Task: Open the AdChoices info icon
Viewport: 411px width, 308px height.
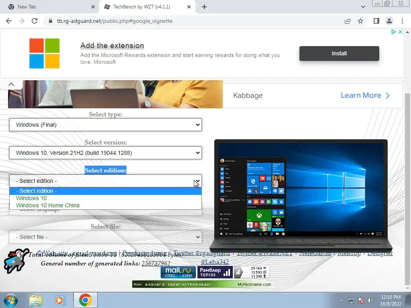Action: pyautogui.click(x=393, y=32)
